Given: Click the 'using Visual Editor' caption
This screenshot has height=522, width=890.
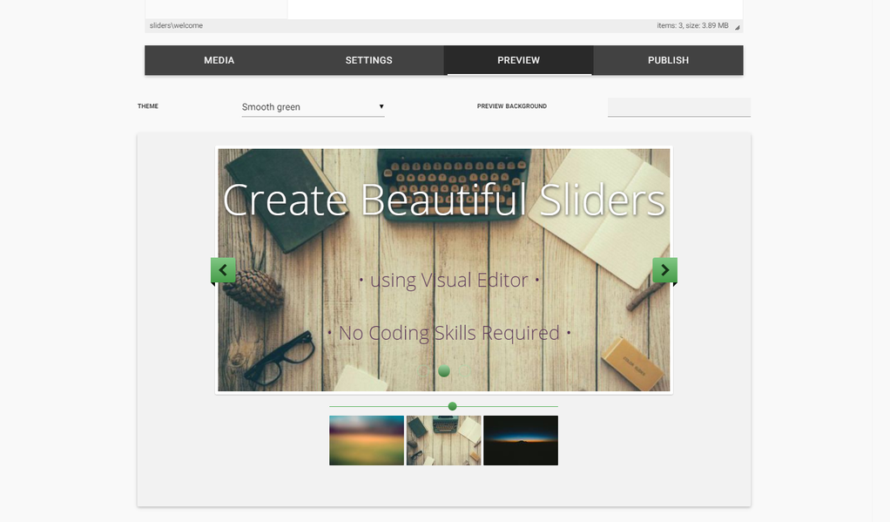Looking at the screenshot, I should [449, 280].
